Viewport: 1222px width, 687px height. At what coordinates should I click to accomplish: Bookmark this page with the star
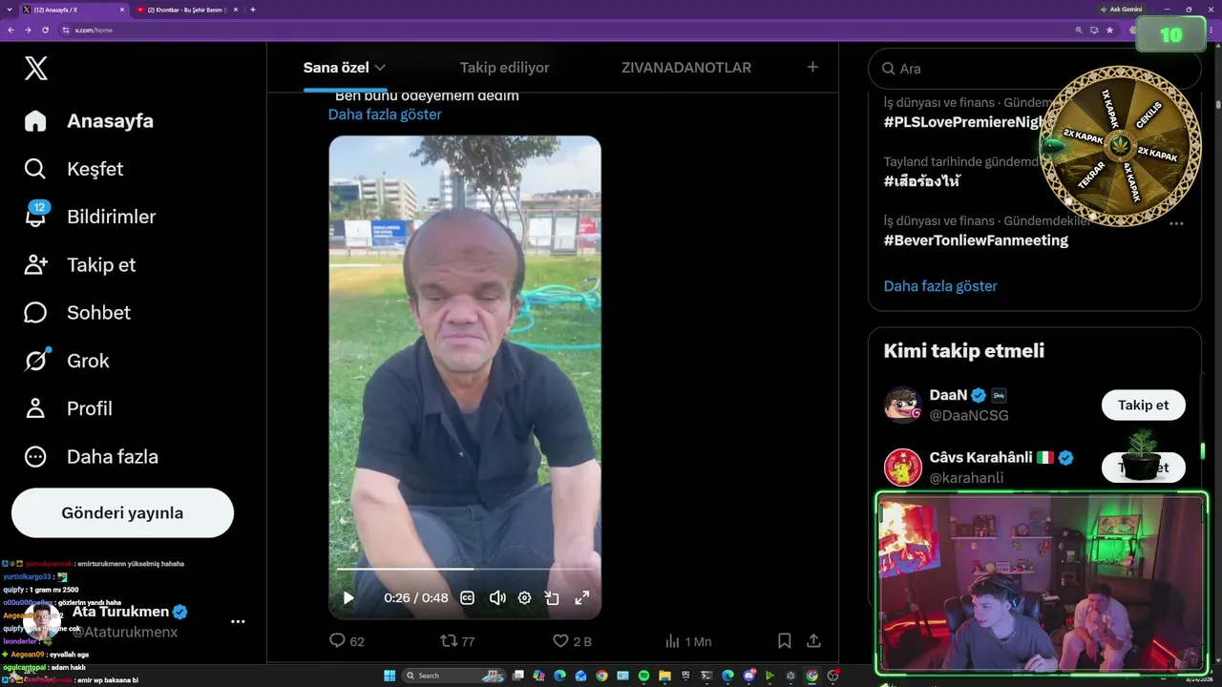click(1109, 30)
